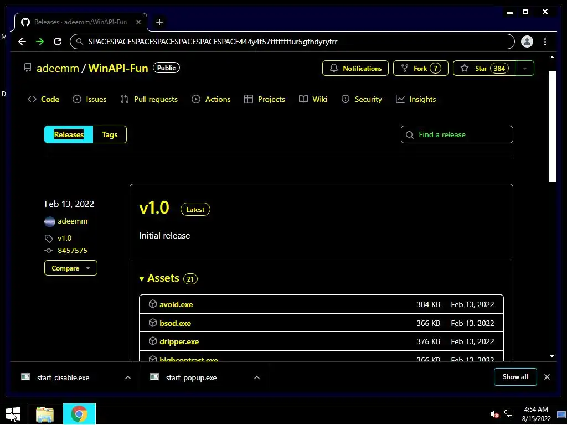The image size is (567, 425).
Task: Click the repository book icon
Action: [x=28, y=68]
